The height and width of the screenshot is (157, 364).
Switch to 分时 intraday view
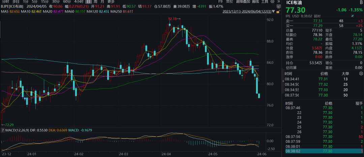click(5, 1)
